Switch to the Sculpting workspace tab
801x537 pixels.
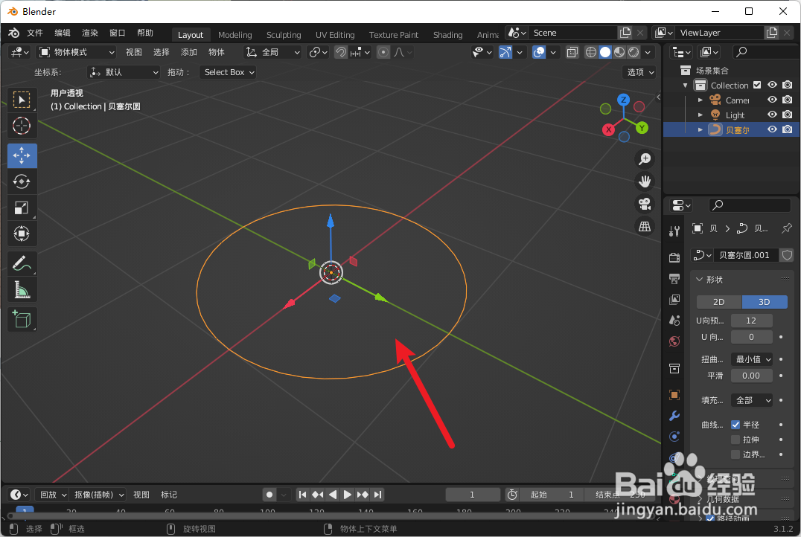(284, 35)
